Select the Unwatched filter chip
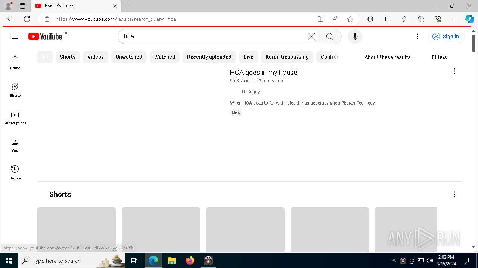The height and width of the screenshot is (268, 478). coord(129,57)
